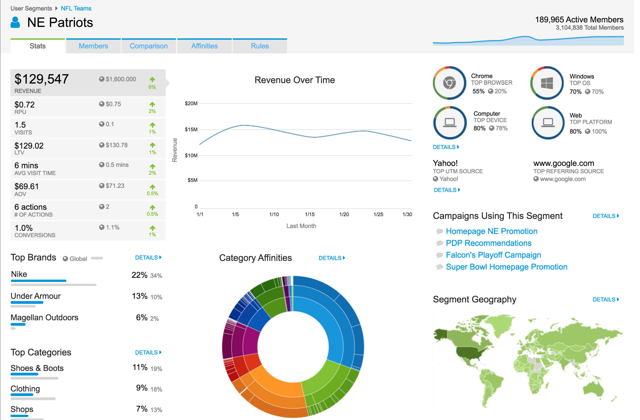640x420 pixels.
Task: Click the Revenue stat row
Action: point(88,83)
